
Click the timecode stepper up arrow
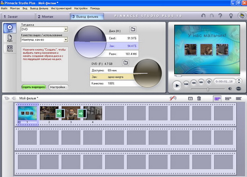[239, 80]
